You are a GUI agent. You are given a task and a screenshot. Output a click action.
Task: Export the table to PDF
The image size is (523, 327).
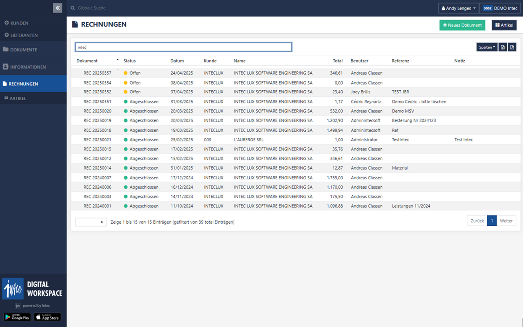click(x=512, y=47)
